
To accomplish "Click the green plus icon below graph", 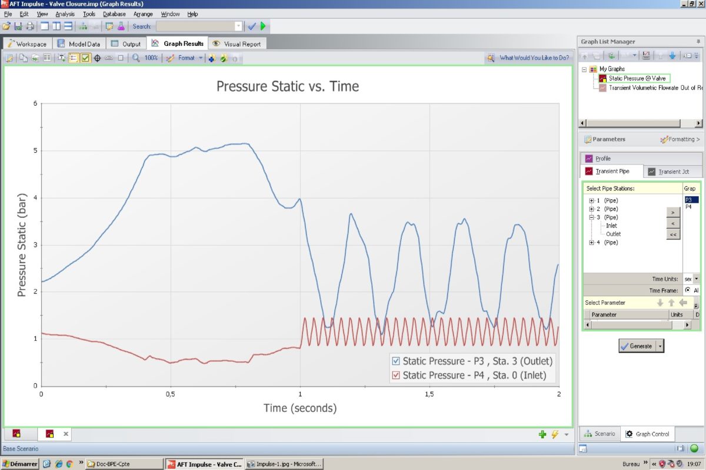I will [x=542, y=434].
